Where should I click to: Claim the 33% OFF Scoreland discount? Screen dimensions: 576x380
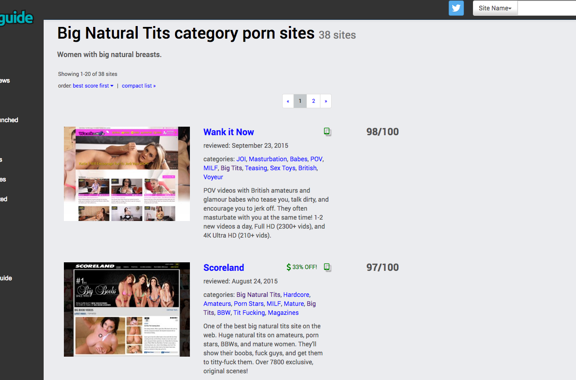(x=302, y=267)
